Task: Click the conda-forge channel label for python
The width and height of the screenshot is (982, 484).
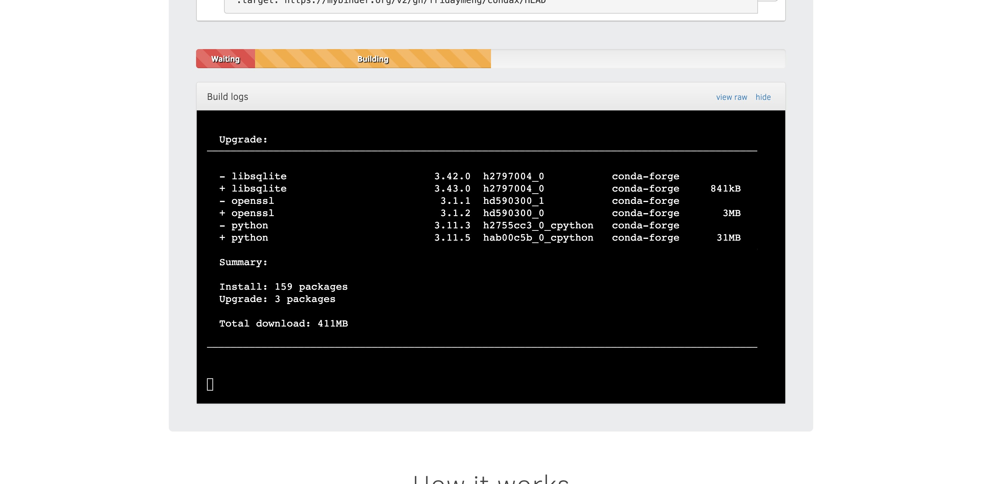Action: 645,238
